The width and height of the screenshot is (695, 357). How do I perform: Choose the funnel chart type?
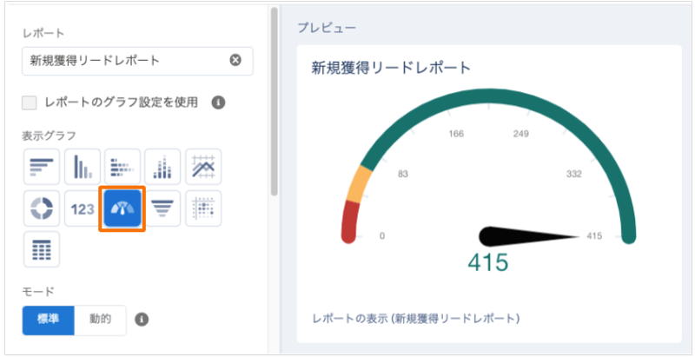coord(163,208)
